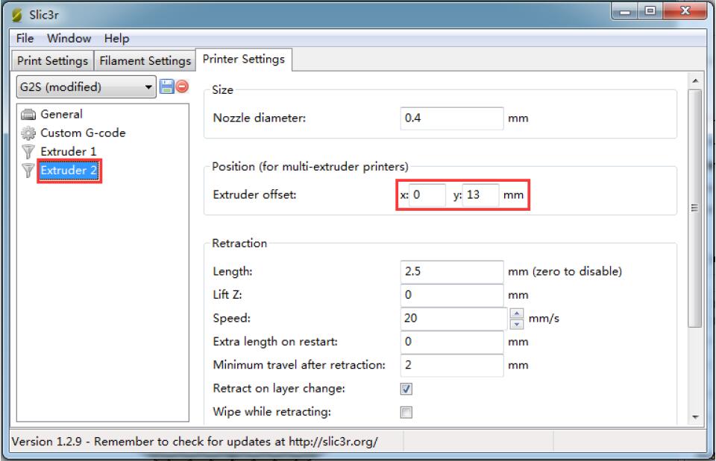716x461 pixels.
Task: Click the red delete preset icon
Action: pos(182,86)
